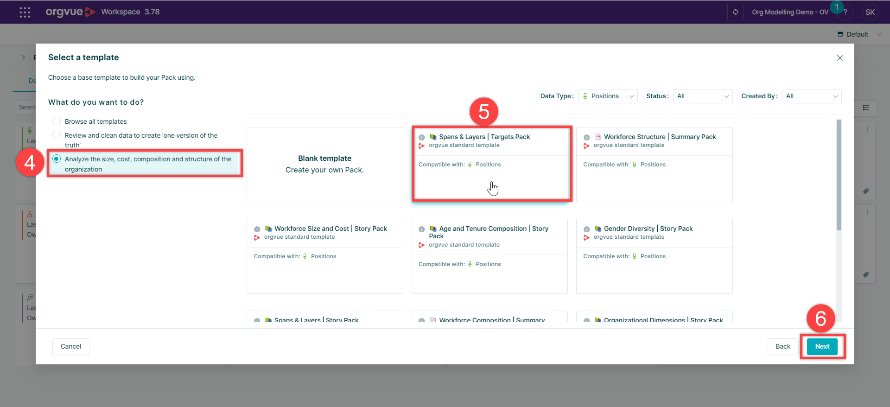This screenshot has width=890, height=407.
Task: Click pack icon beside Workforce Size and Cost
Action: tap(268, 229)
